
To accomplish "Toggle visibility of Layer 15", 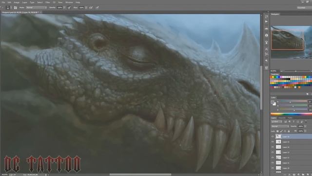I will coord(273,142).
